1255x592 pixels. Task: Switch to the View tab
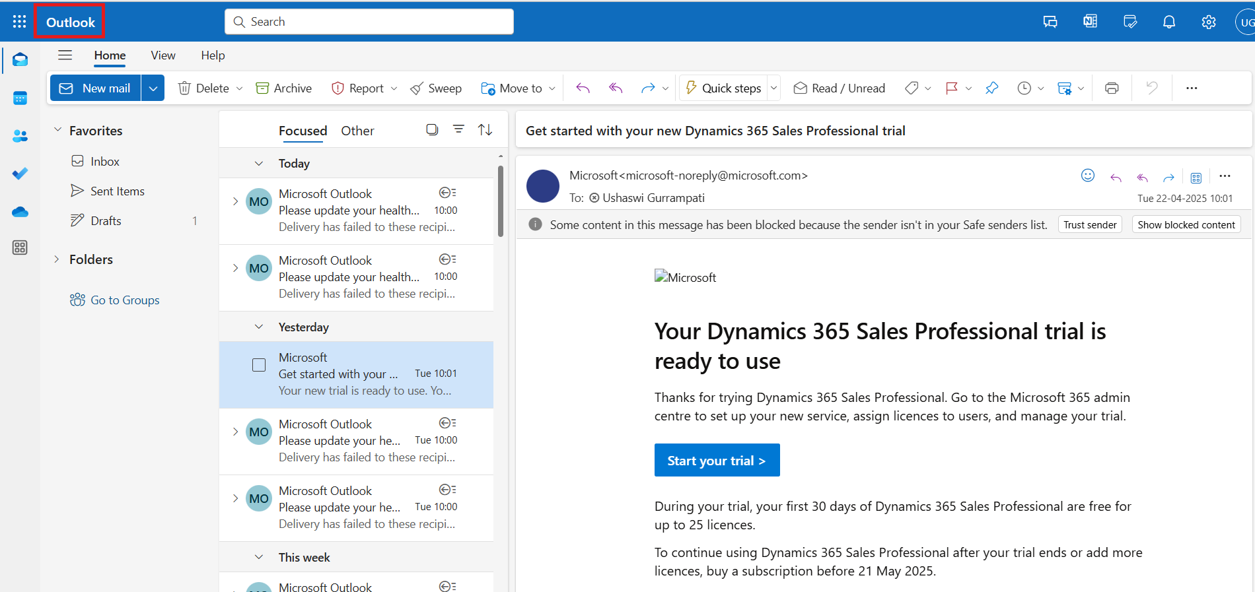(162, 55)
